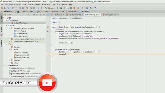Click the blue Help question mark icon

pos(95,8)
